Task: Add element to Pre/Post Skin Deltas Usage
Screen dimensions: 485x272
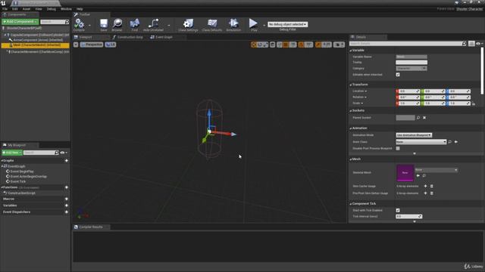Action: tap(425, 193)
